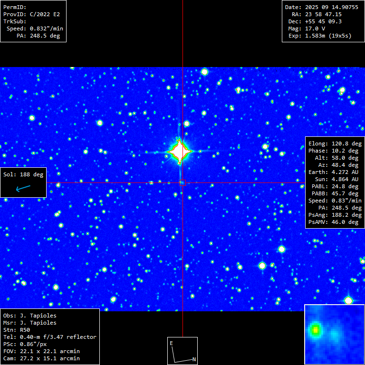The image size is (365, 365).
Task: Click the large saturated star near the center
Action: 180,152
